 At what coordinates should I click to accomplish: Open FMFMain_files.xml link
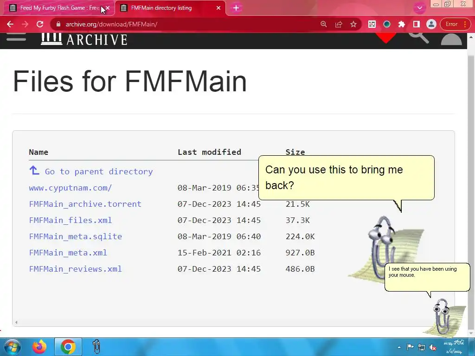pyautogui.click(x=71, y=220)
